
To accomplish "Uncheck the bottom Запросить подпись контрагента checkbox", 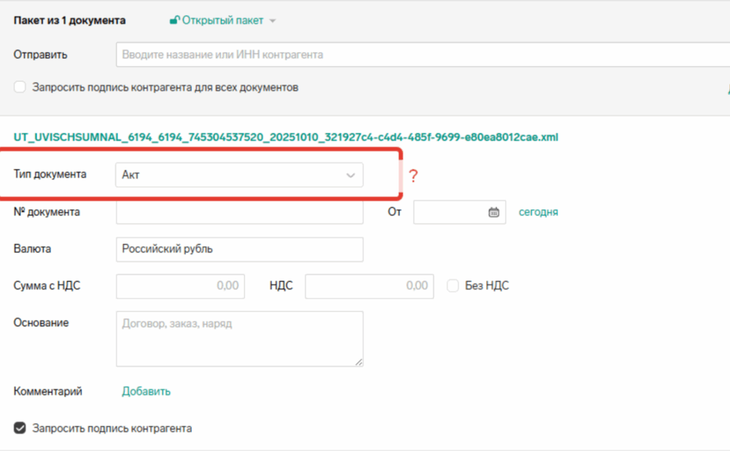I will [20, 428].
